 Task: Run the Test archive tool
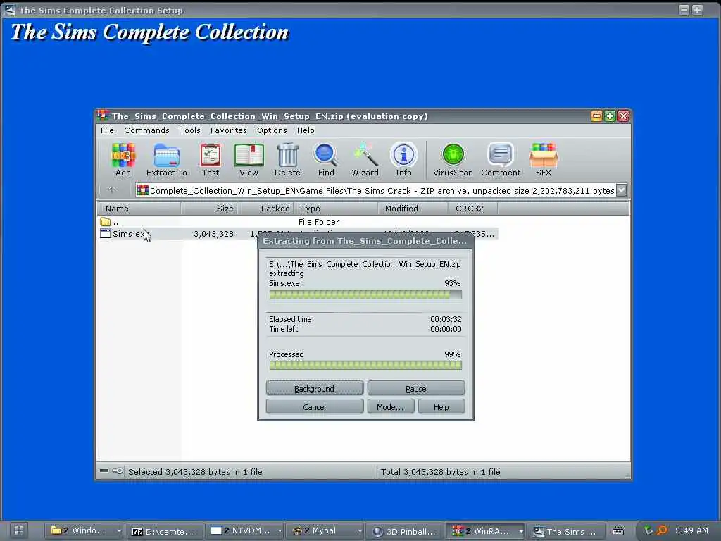click(x=210, y=155)
